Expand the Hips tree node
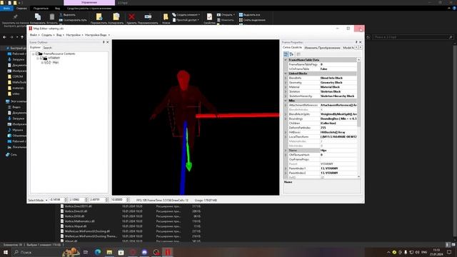The image size is (457, 257). pos(42,63)
